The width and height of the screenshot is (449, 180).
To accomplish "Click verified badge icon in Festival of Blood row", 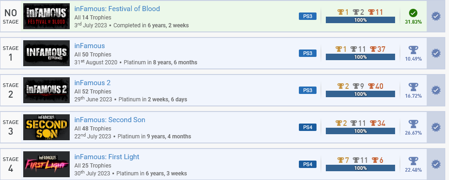I will click(436, 16).
